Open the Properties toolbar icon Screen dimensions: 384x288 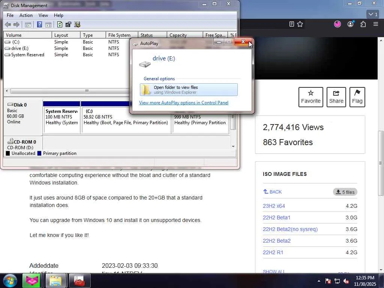[x=68, y=24]
